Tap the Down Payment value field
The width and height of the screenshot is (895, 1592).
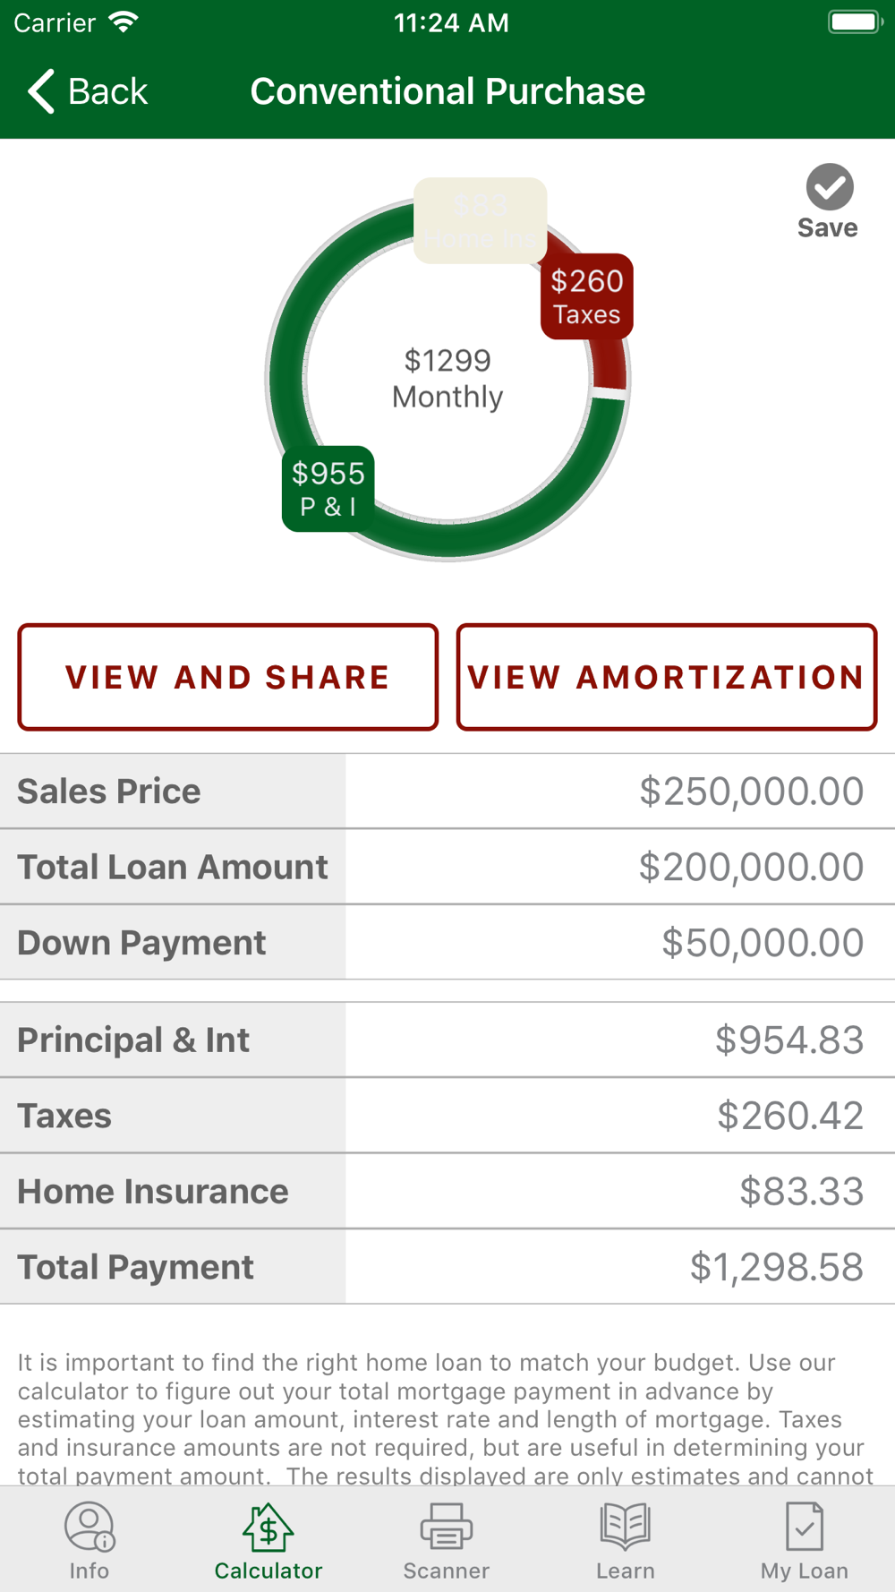(x=762, y=943)
